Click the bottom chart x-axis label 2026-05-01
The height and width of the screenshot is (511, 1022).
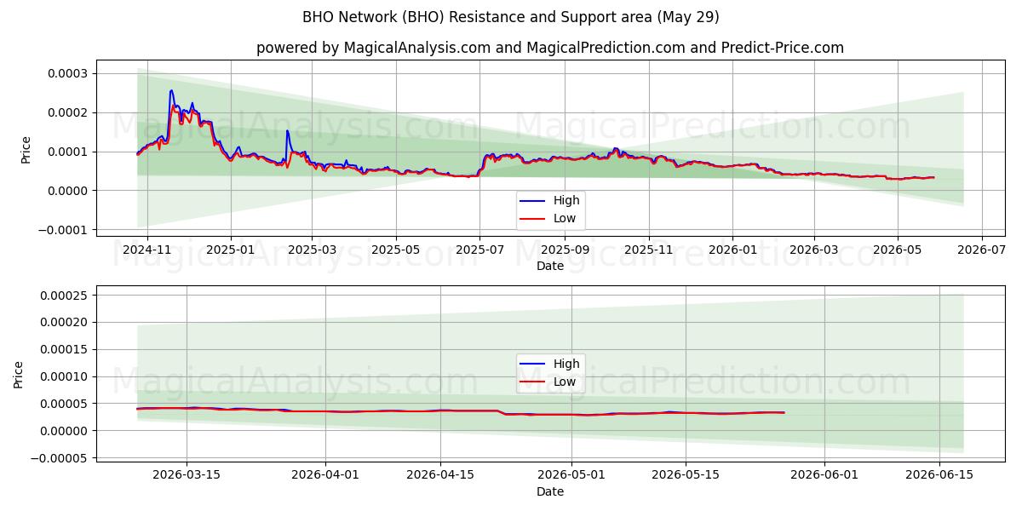coord(571,476)
